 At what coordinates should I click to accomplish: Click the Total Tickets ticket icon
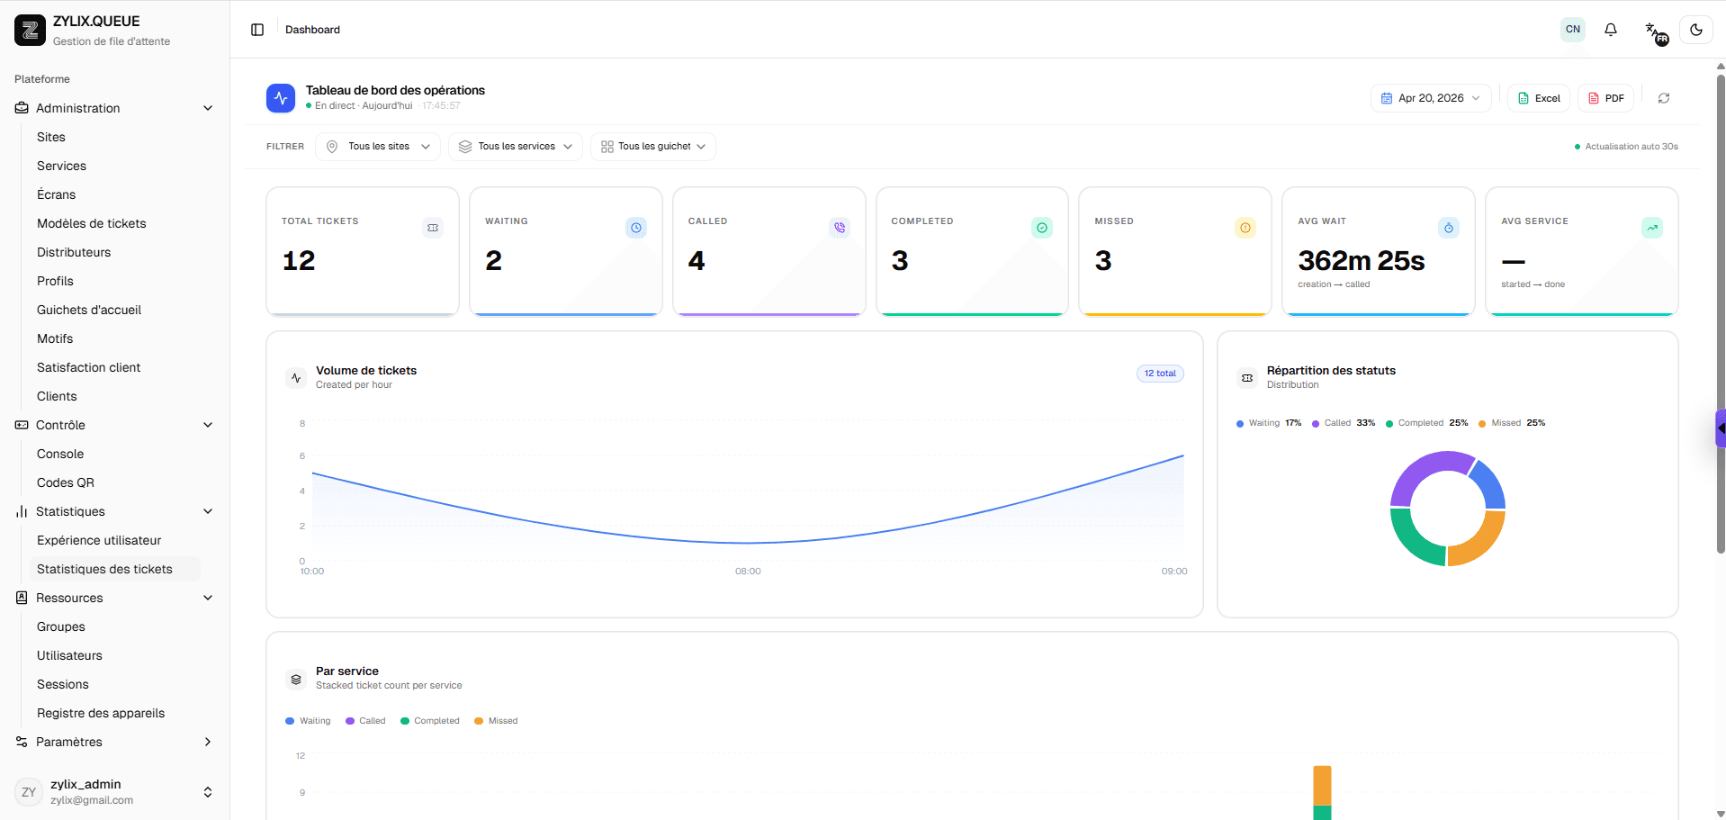click(x=433, y=228)
